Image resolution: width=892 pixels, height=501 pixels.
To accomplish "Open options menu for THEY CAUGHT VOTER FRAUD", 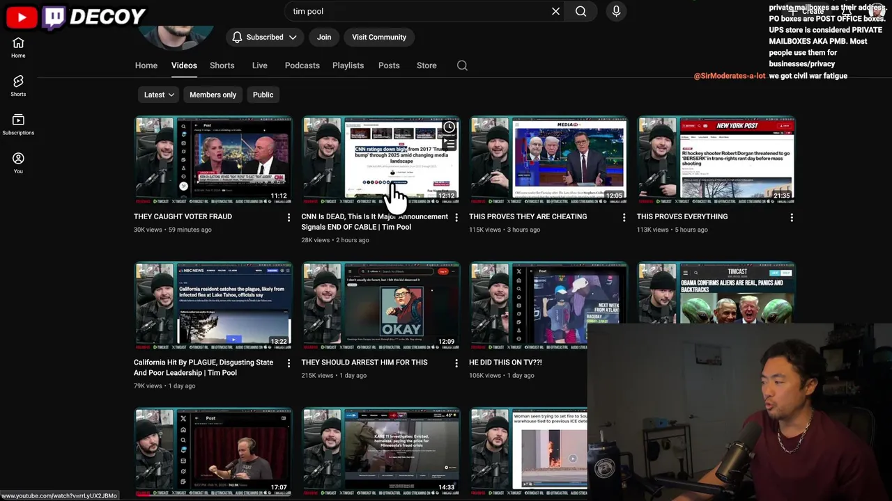I will coord(289,218).
